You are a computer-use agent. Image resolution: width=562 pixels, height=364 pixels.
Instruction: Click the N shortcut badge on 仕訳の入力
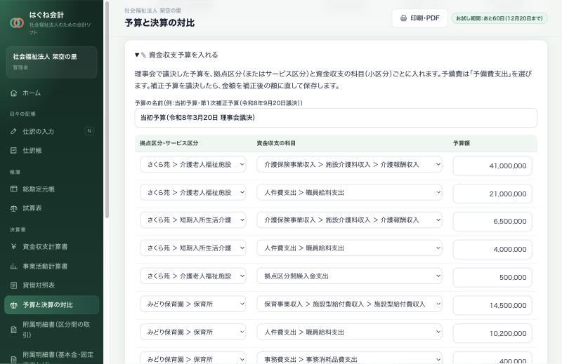[x=89, y=131]
